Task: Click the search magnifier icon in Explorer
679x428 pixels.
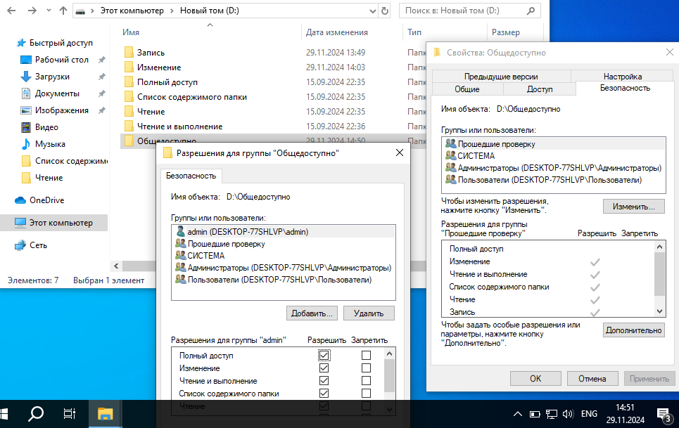Action: pos(531,11)
